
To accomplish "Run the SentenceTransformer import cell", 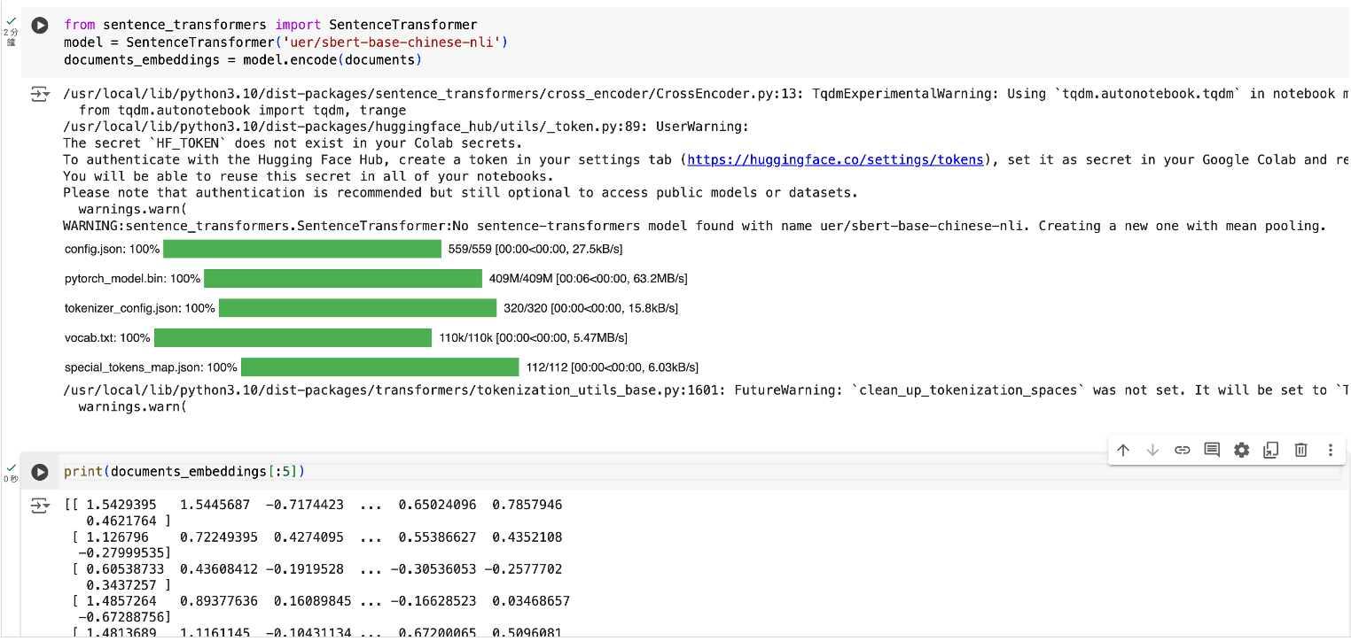I will 40,26.
